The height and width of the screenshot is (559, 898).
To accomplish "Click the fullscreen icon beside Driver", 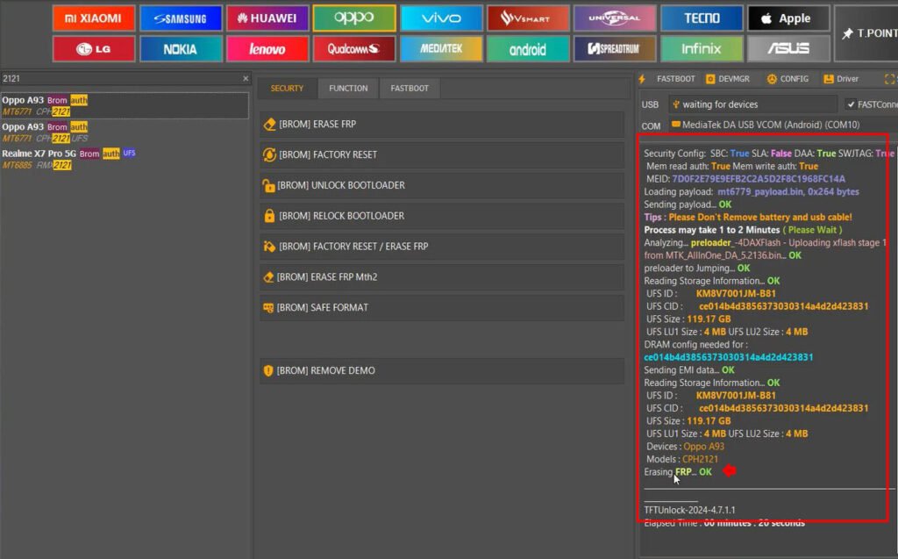I will click(889, 79).
